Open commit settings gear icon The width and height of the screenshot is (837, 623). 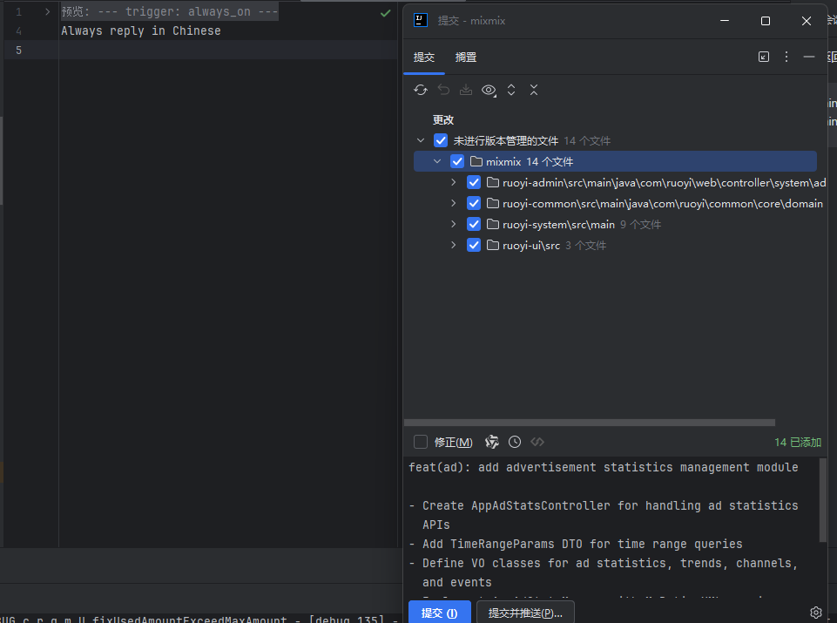pyautogui.click(x=815, y=613)
